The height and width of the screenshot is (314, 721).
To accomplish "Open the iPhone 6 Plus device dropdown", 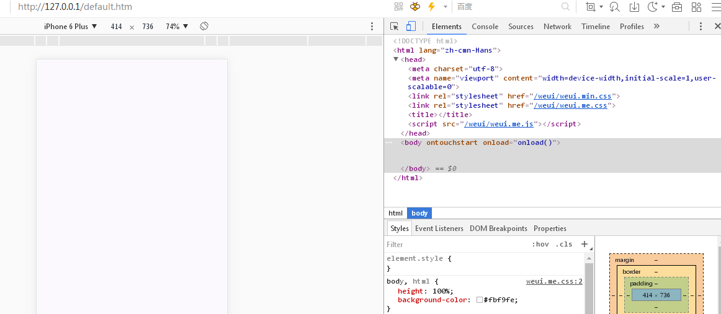I will pyautogui.click(x=70, y=27).
